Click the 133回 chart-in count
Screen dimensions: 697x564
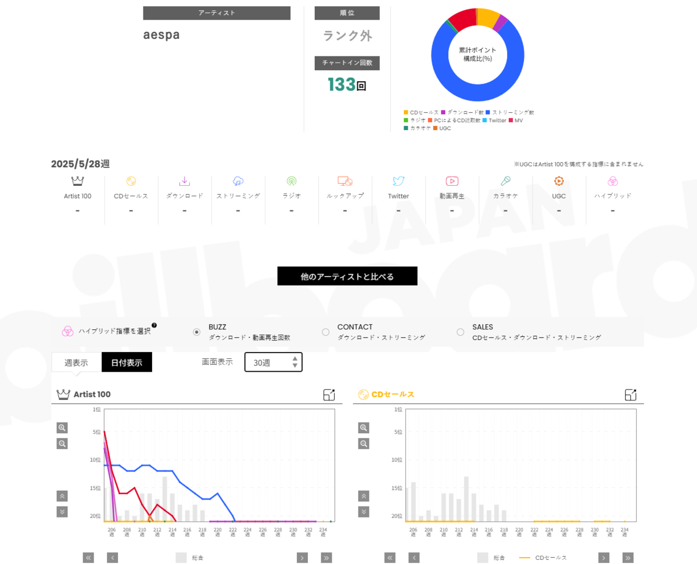(347, 85)
